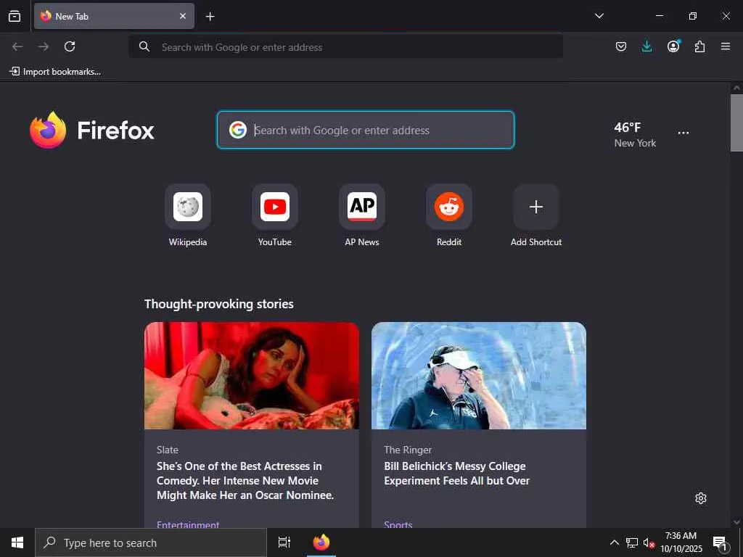Click the scrollbar down arrow
Screen dimensions: 743x557
pos(736,522)
